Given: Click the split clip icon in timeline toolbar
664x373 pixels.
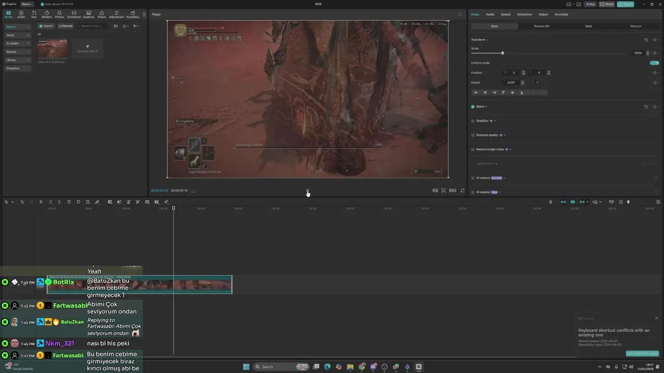Looking at the screenshot, I should coord(41,202).
